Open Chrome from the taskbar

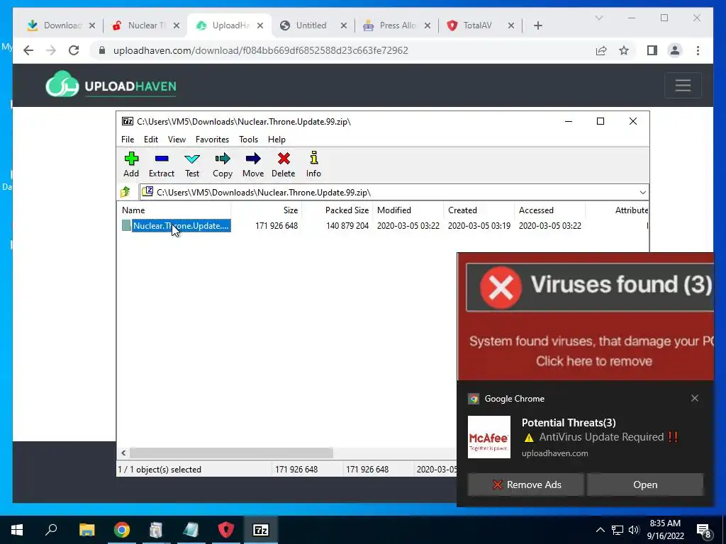tap(122, 530)
